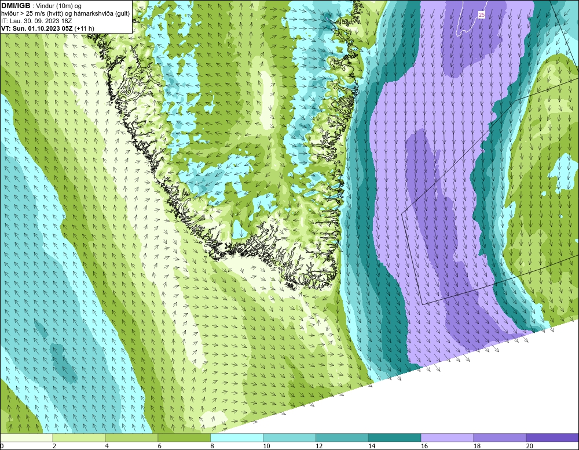Click the legend number '20'
The height and width of the screenshot is (450, 579).
pyautogui.click(x=530, y=446)
